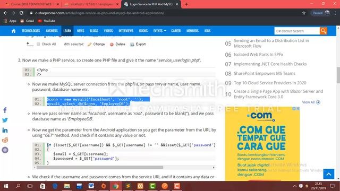Open Blazor Server Single Page App article
Image resolution: width=340 pixels, height=191 pixels.
click(x=278, y=94)
